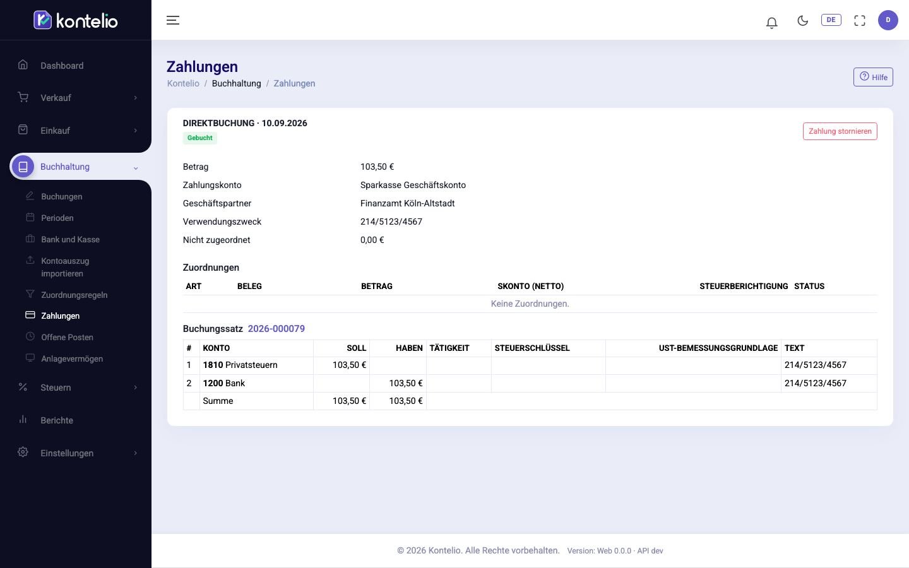Select Finanzamt Köln-Altstadt partner text

click(408, 203)
